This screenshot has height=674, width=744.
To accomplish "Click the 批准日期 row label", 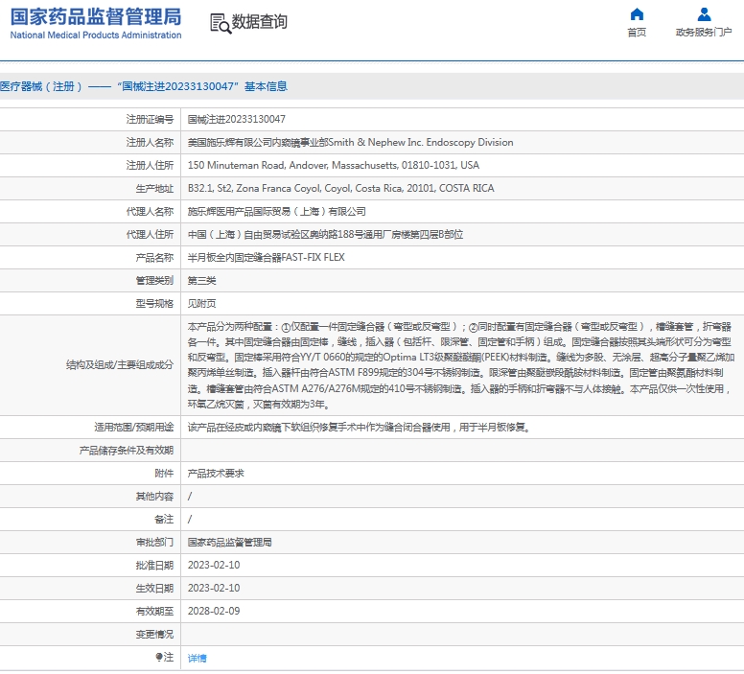I will pyautogui.click(x=154, y=565).
